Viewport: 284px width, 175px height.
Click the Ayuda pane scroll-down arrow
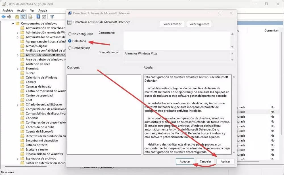pos(234,153)
